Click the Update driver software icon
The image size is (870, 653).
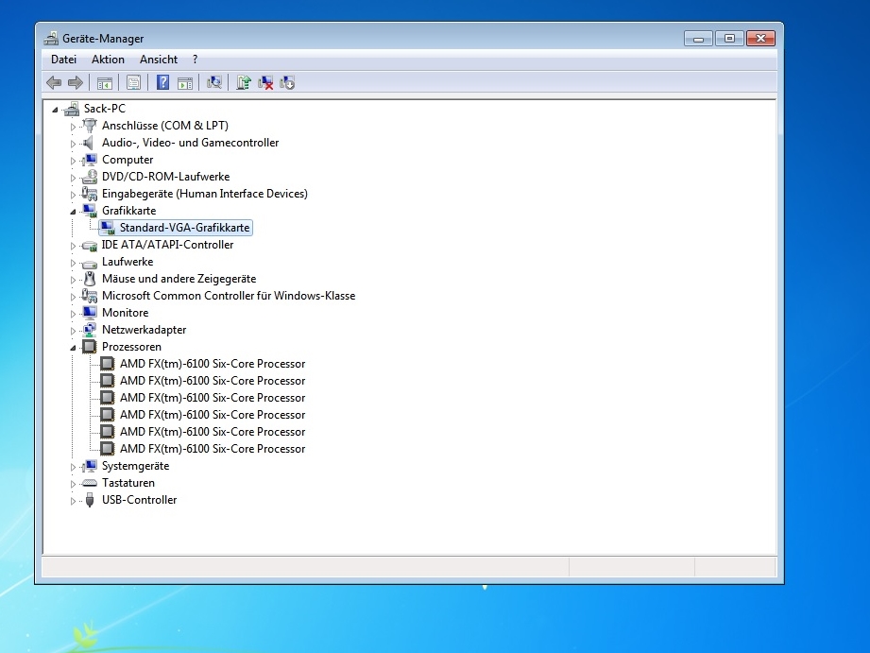[244, 83]
